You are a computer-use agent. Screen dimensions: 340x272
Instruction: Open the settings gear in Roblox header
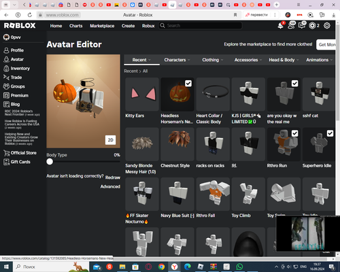[x=327, y=26]
